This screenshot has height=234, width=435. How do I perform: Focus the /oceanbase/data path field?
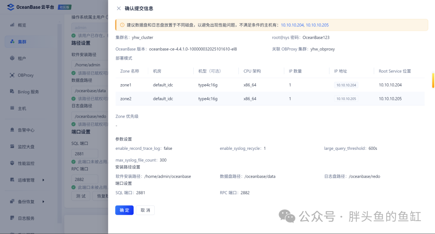[x=90, y=91]
